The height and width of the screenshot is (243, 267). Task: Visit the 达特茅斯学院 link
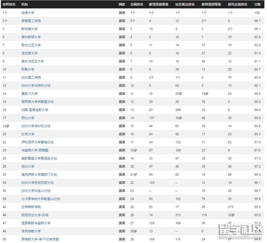coord(31,207)
